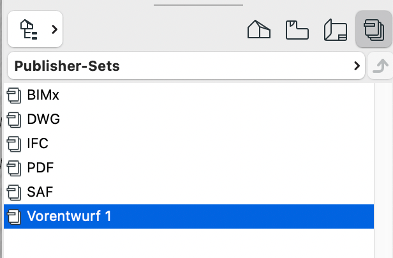Expand the Project Chooser chevron
This screenshot has width=393, height=258.
(x=54, y=29)
